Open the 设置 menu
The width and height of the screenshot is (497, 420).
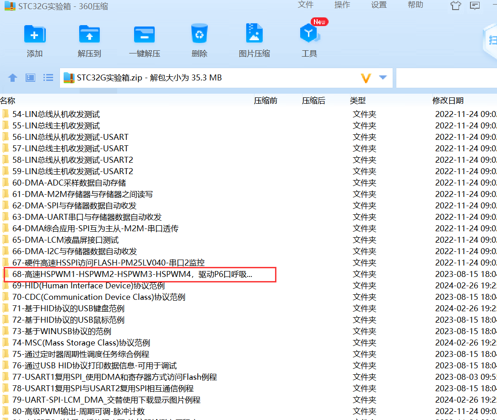(x=379, y=5)
